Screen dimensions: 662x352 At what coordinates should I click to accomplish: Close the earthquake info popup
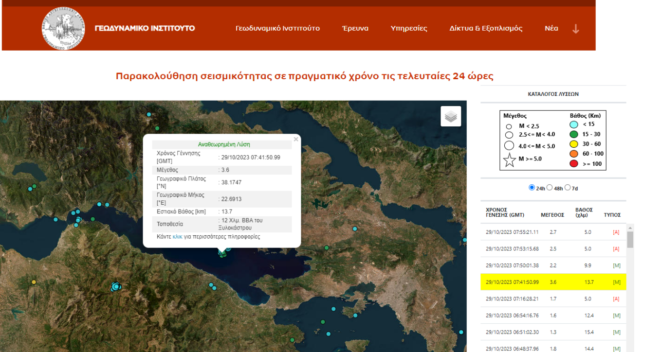(296, 140)
